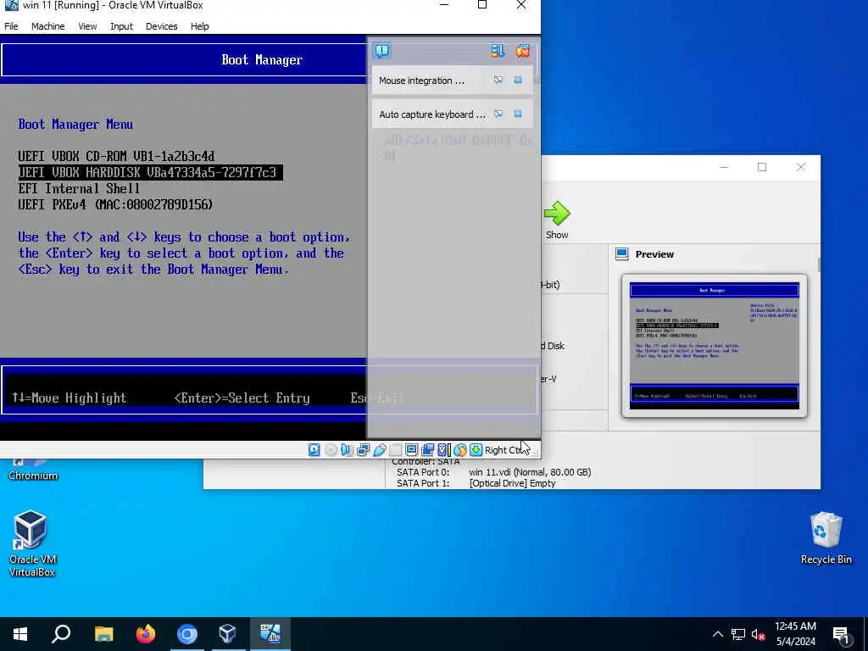The image size is (868, 651).
Task: Click don't-show-again icon for Auto capture keyboard
Action: [x=498, y=114]
